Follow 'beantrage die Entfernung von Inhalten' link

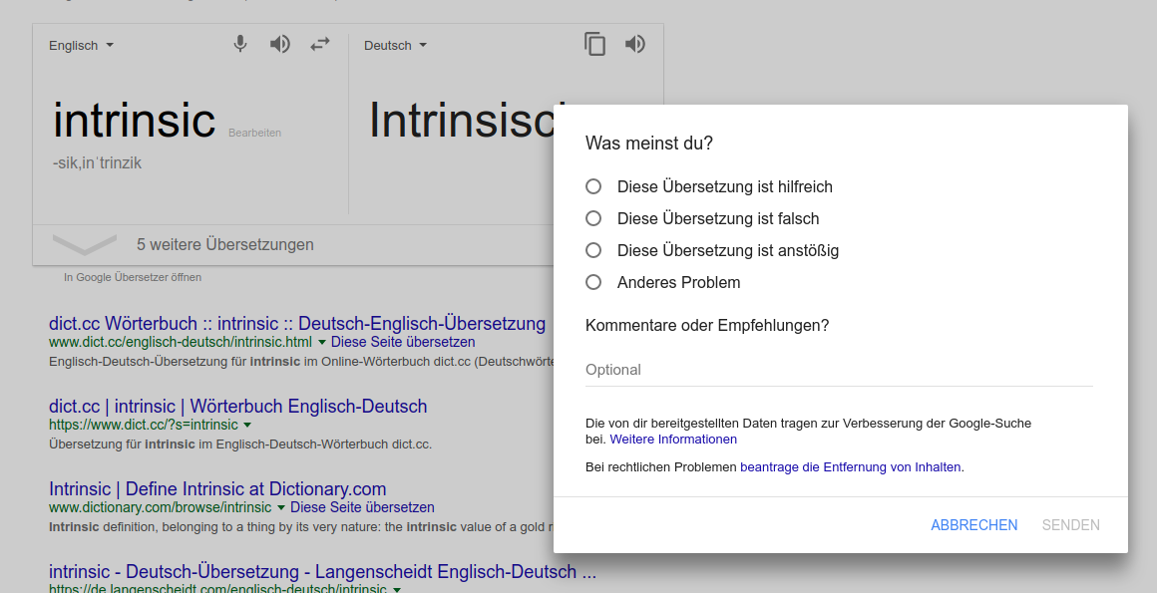[x=852, y=466]
